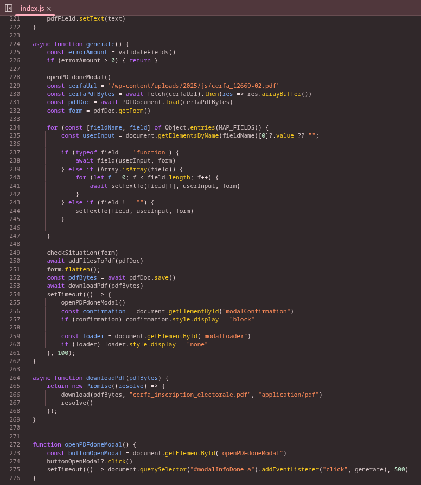Image resolution: width=421 pixels, height=485 pixels.
Task: Click 'openPDFdoneModal' function declaration on line 272
Action: (93, 444)
